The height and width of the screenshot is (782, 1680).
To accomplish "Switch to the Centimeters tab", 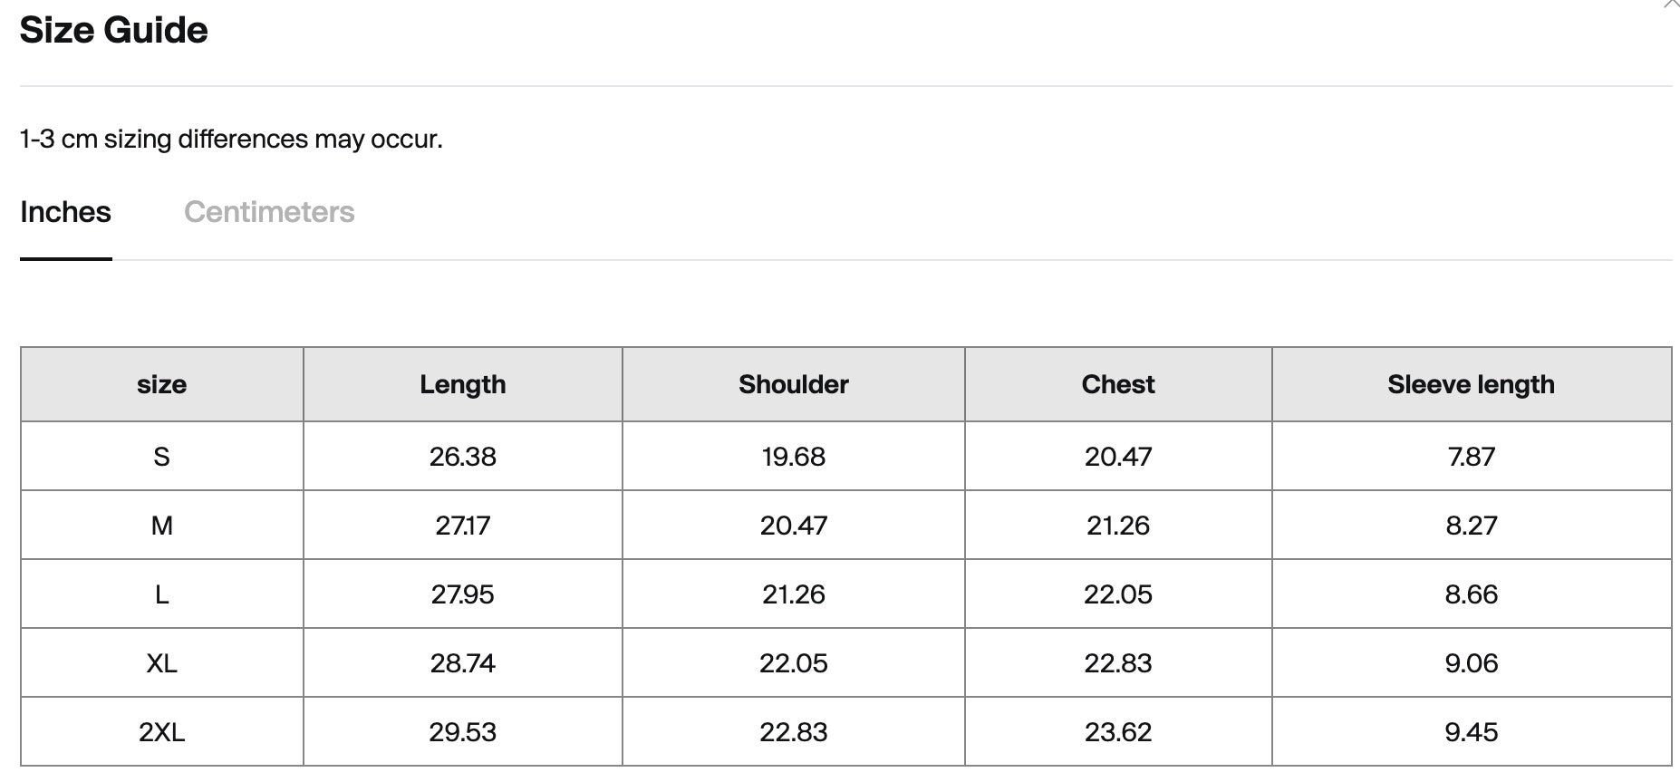I will (x=269, y=212).
